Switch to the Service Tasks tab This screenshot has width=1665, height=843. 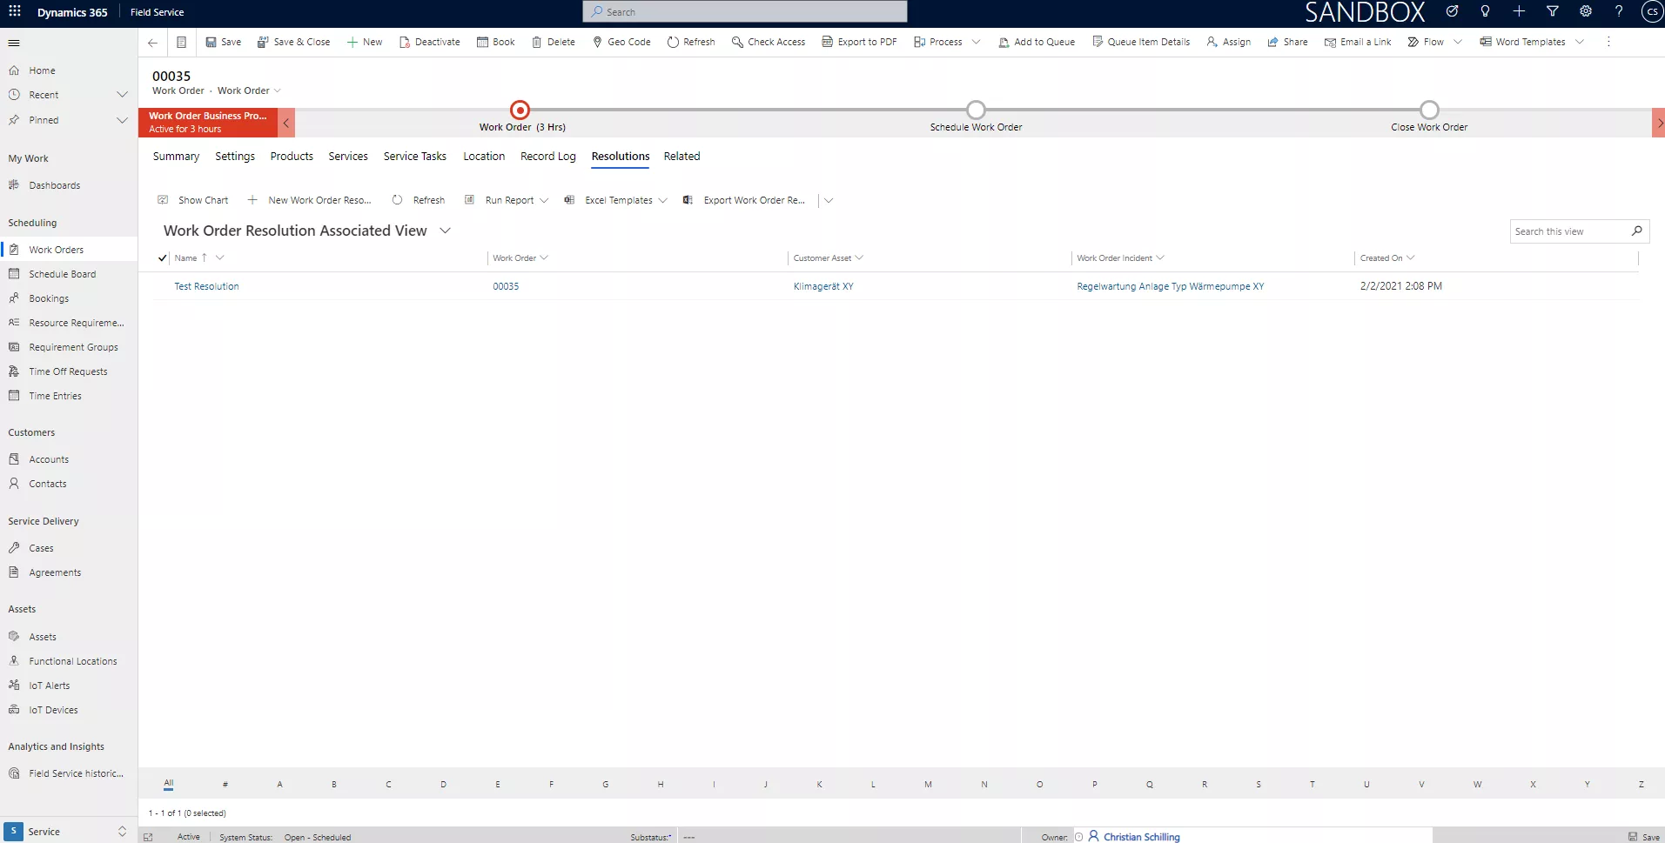tap(414, 157)
